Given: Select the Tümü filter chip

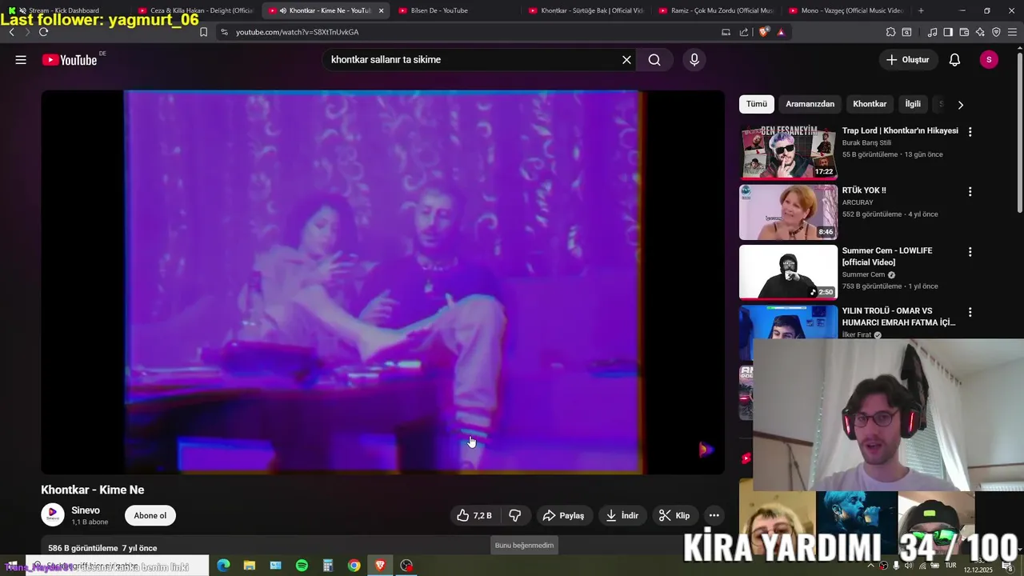Looking at the screenshot, I should (757, 104).
